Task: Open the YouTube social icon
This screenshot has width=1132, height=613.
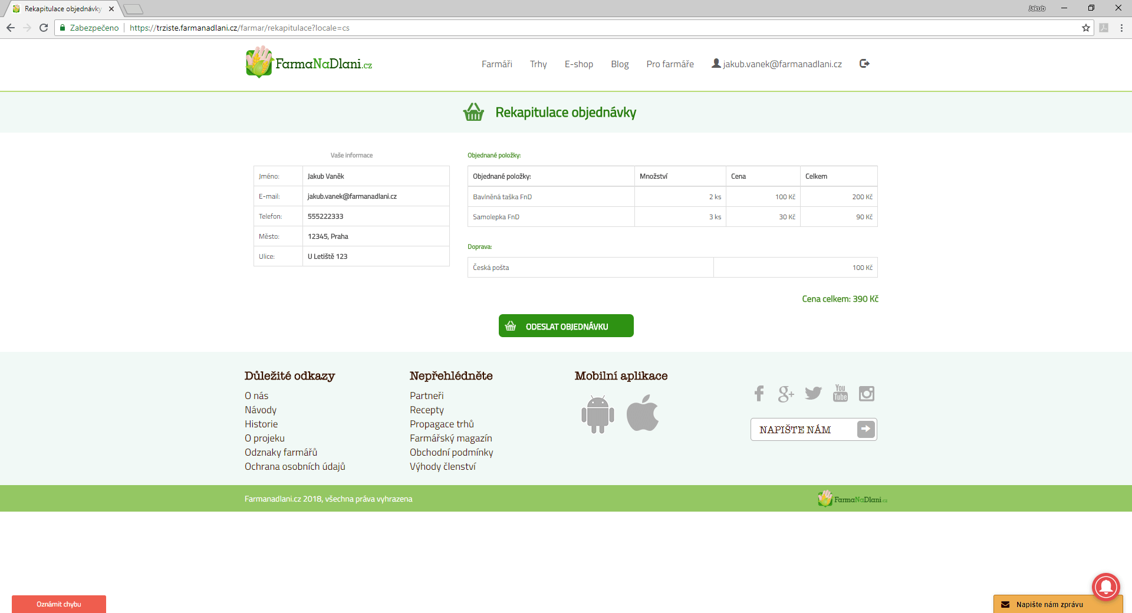Action: [840, 393]
